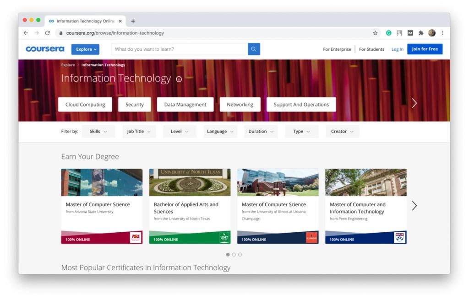Image resolution: width=469 pixels, height=299 pixels.
Task: Click info icon beside Information Technology heading
Action: [179, 79]
